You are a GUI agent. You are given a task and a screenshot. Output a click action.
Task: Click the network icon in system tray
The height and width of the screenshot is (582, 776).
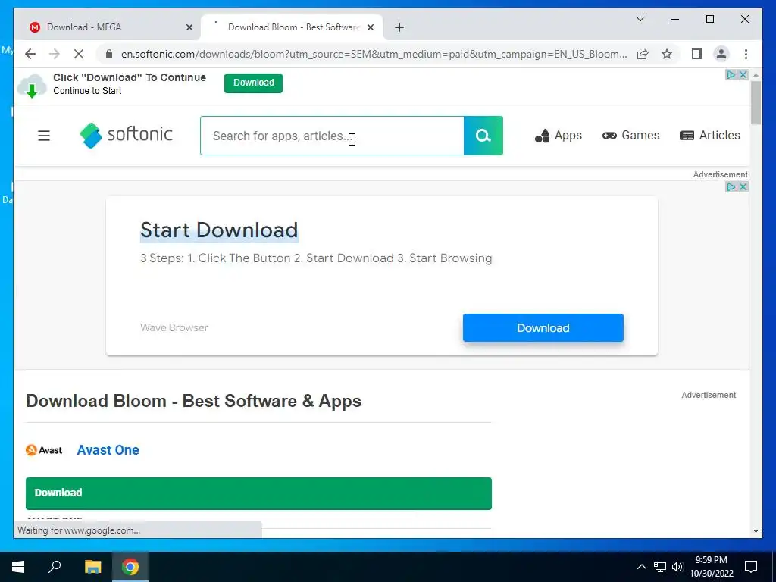[660, 567]
